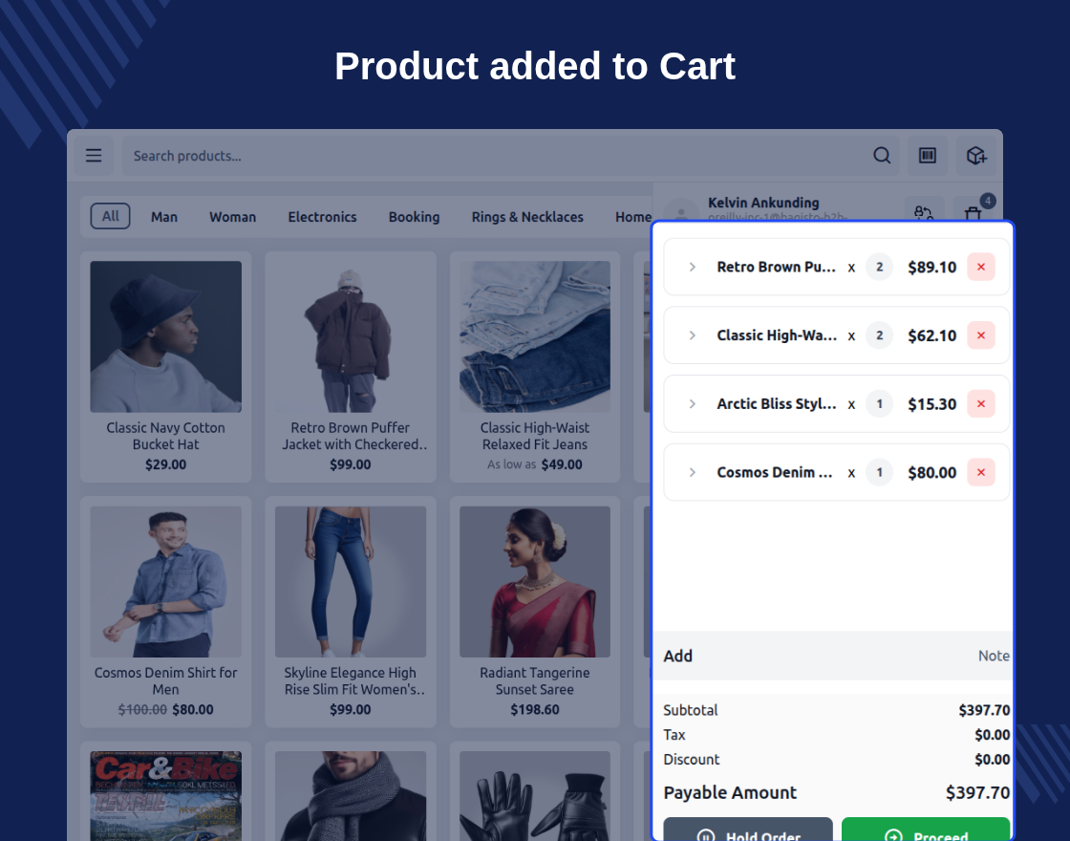Image resolution: width=1070 pixels, height=841 pixels.
Task: Select the Home category tab
Action: pos(633,217)
